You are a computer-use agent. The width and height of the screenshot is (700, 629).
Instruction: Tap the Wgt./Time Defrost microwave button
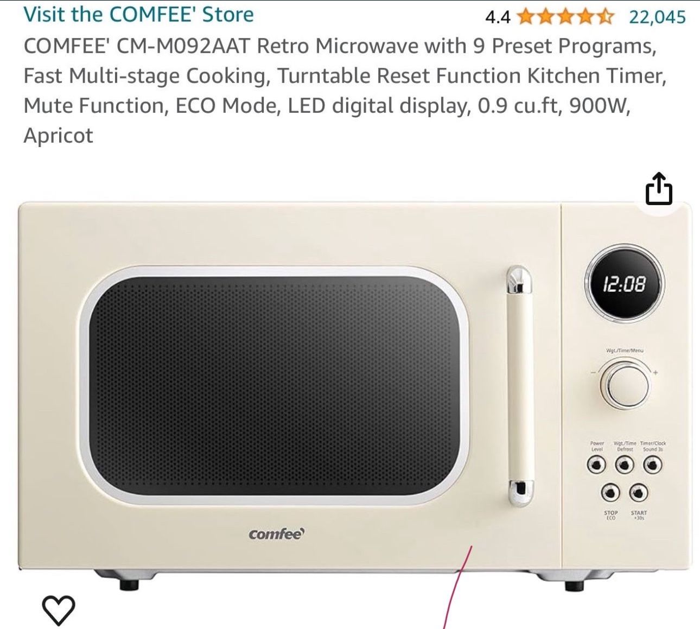[x=625, y=465]
